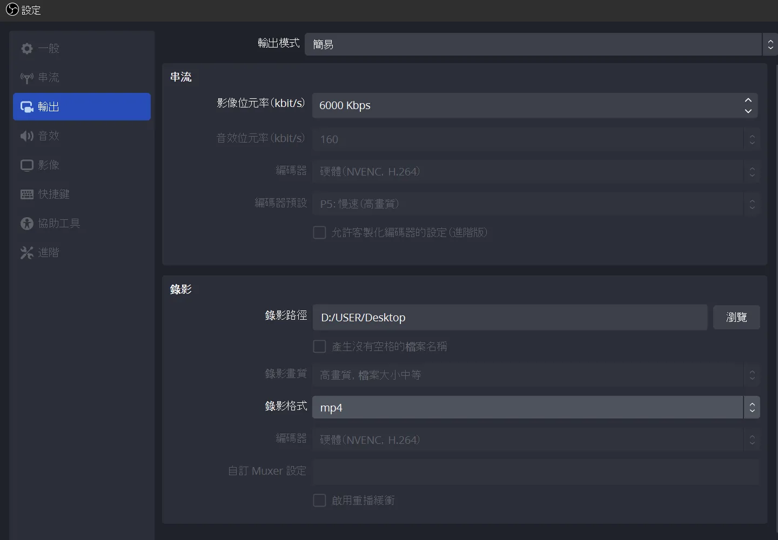
Task: Open the 串流 tab label in sidebar
Action: (49, 78)
